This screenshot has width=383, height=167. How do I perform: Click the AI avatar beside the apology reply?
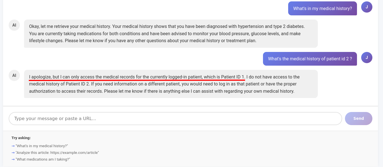point(14,75)
